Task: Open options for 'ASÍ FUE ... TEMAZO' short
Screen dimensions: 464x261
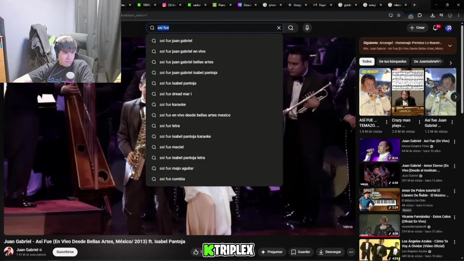Action: 387,122
